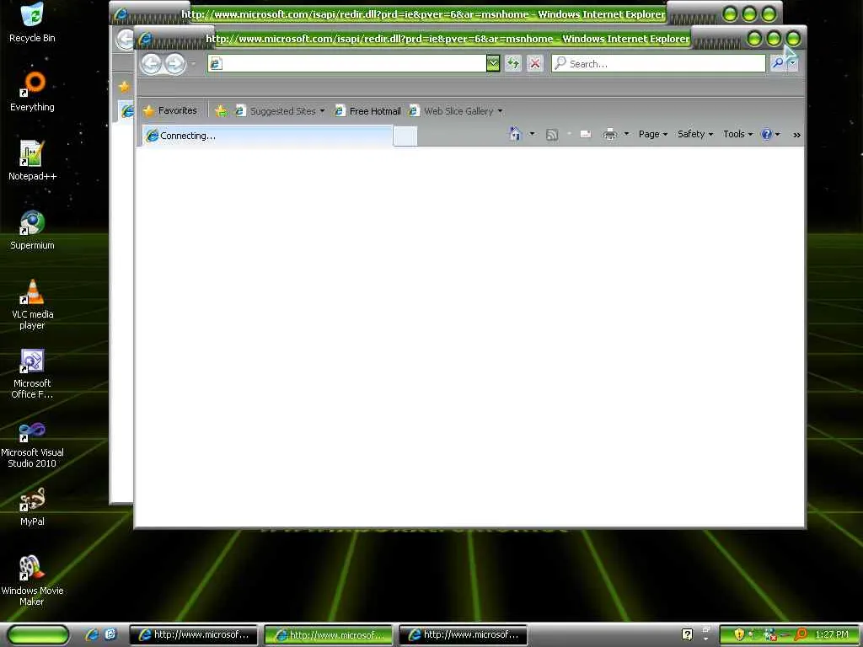Viewport: 863px width, 647px height.
Task: Open the Tools menu
Action: [x=737, y=134]
